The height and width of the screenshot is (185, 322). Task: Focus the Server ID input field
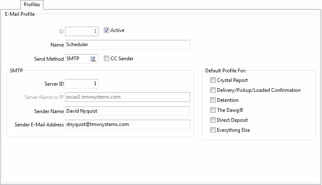[x=82, y=84]
